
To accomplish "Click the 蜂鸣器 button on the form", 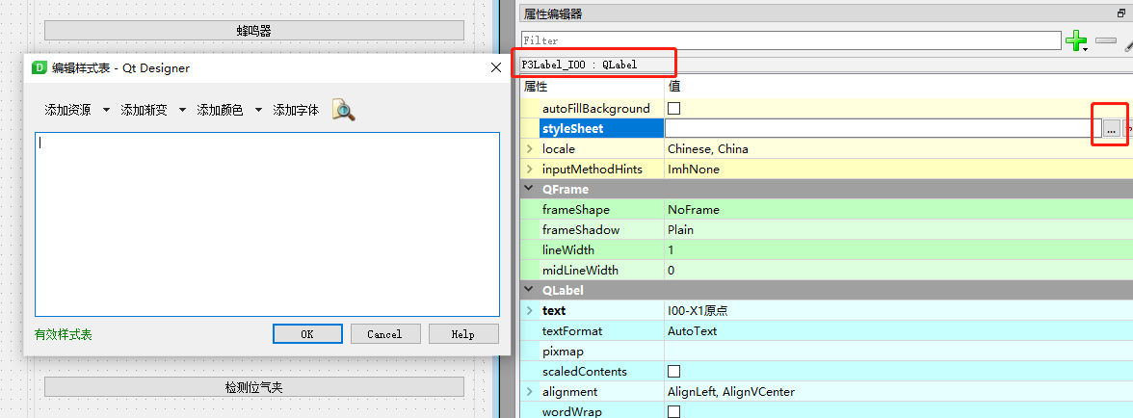I will coord(253,30).
